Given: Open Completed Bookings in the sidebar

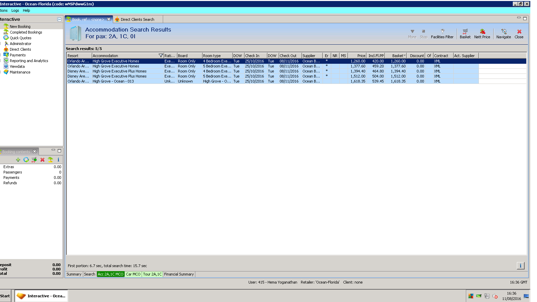Looking at the screenshot, I should pos(26,32).
